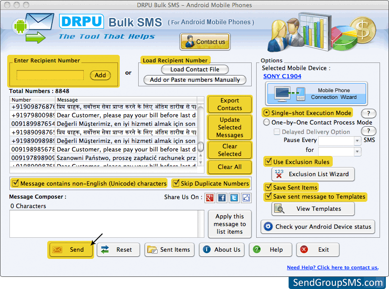Screen dimensions: 389x289
Task: Toggle Save Sent Items checkbox
Action: [268, 187]
